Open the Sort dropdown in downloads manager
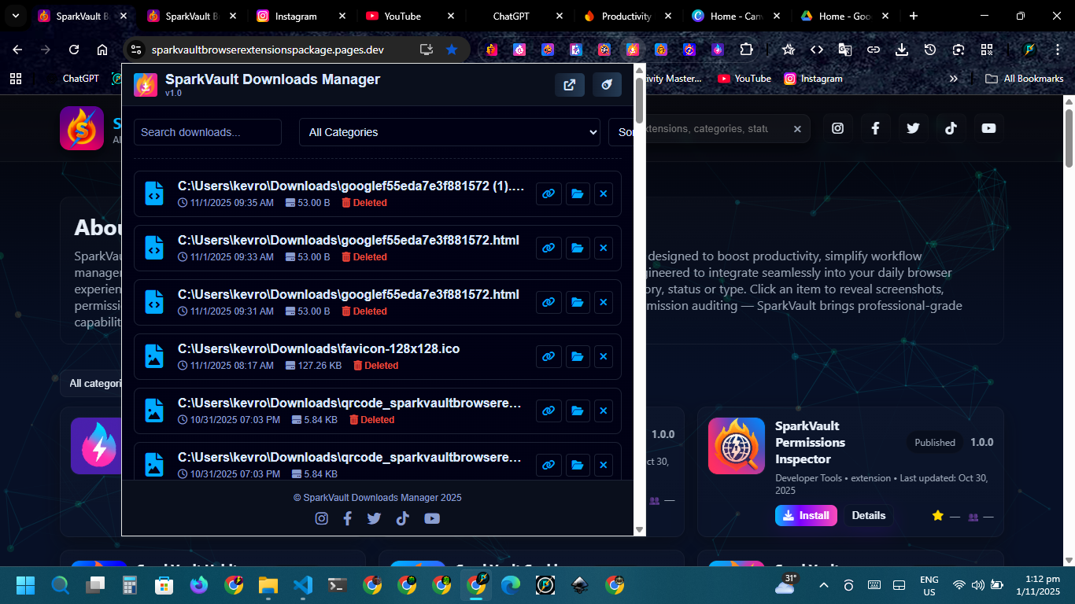Screen dimensions: 1075x604 [x=626, y=132]
